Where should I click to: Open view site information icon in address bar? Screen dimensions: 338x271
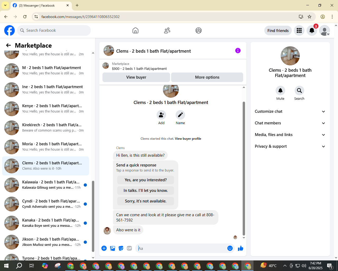tap(36, 17)
